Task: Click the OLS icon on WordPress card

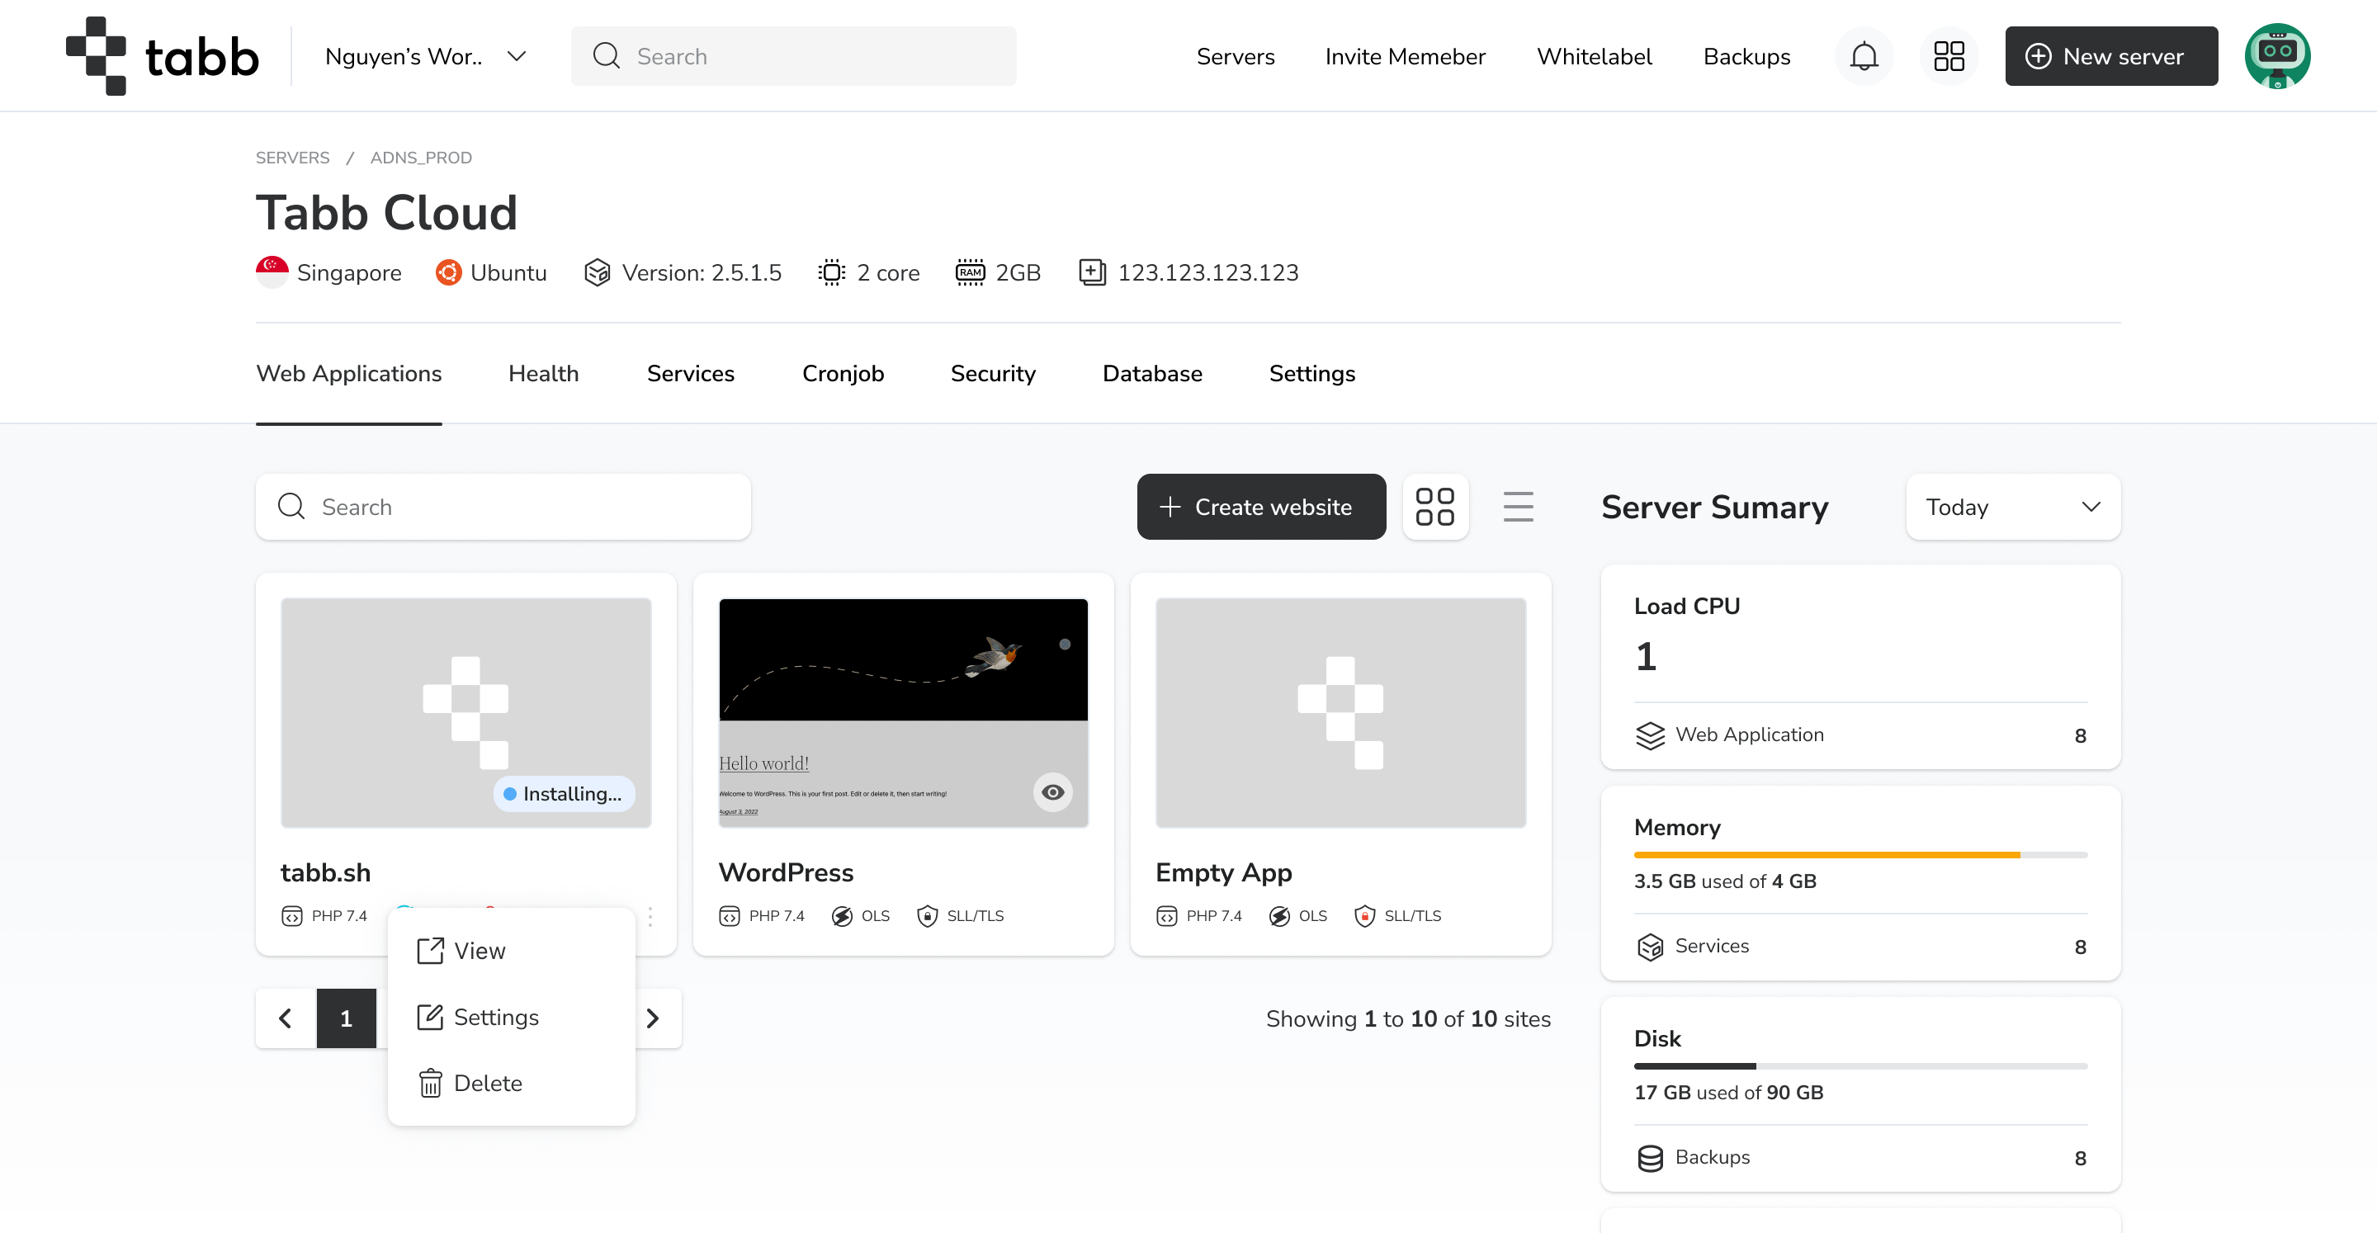Action: click(842, 916)
